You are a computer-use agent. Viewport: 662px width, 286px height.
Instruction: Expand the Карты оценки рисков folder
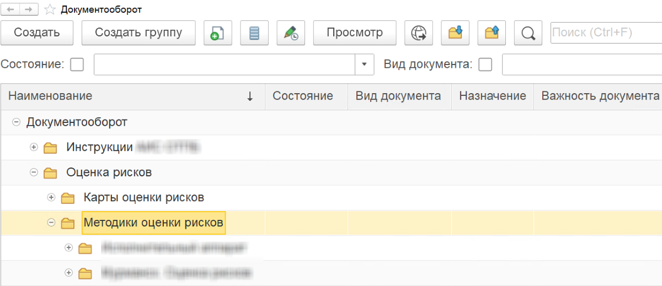[x=51, y=197]
